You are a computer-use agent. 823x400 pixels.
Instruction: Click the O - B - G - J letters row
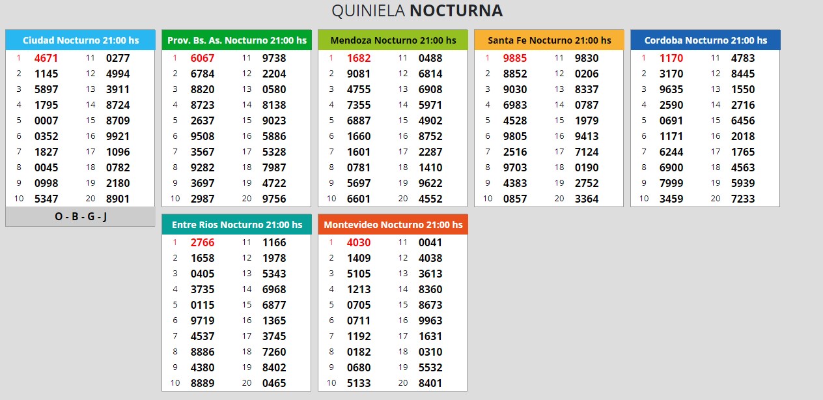click(80, 216)
